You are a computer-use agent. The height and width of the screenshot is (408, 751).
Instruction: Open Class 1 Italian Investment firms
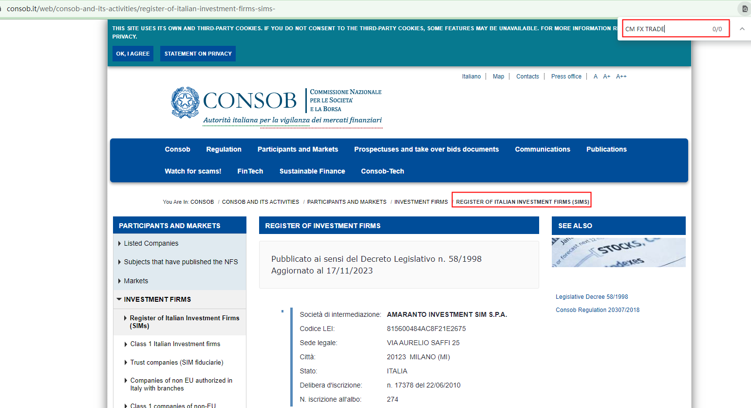coord(175,344)
